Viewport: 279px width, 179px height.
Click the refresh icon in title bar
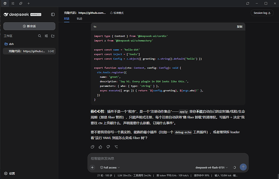(x=247, y=3)
